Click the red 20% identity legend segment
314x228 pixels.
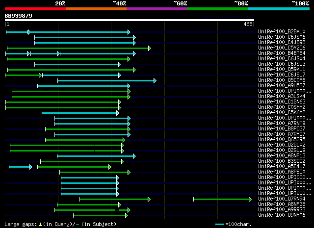click(35, 9)
